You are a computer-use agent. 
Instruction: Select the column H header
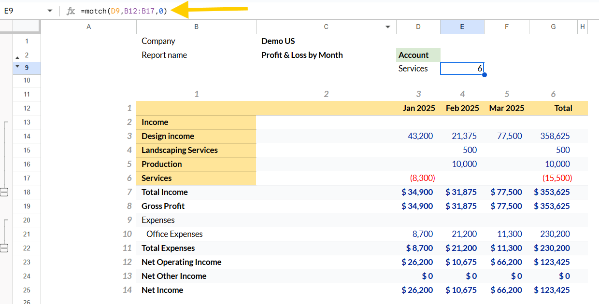tap(583, 27)
